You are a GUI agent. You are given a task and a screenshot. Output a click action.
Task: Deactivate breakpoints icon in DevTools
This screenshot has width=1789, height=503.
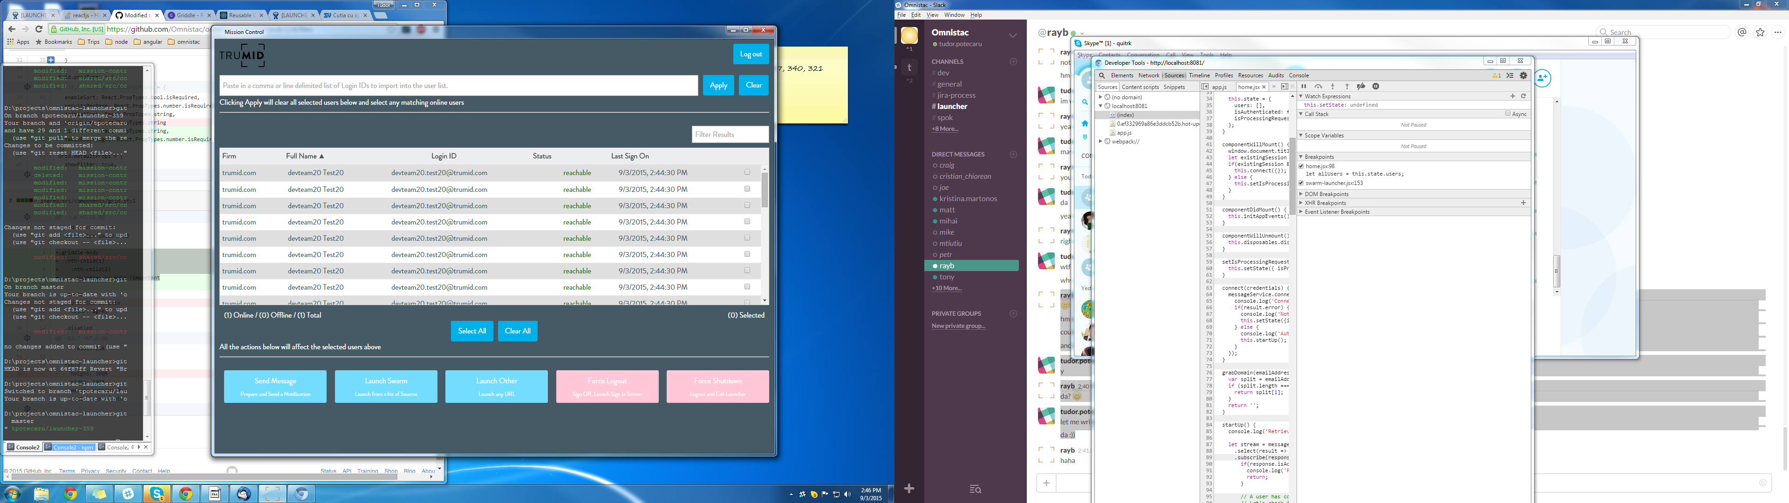1361,87
